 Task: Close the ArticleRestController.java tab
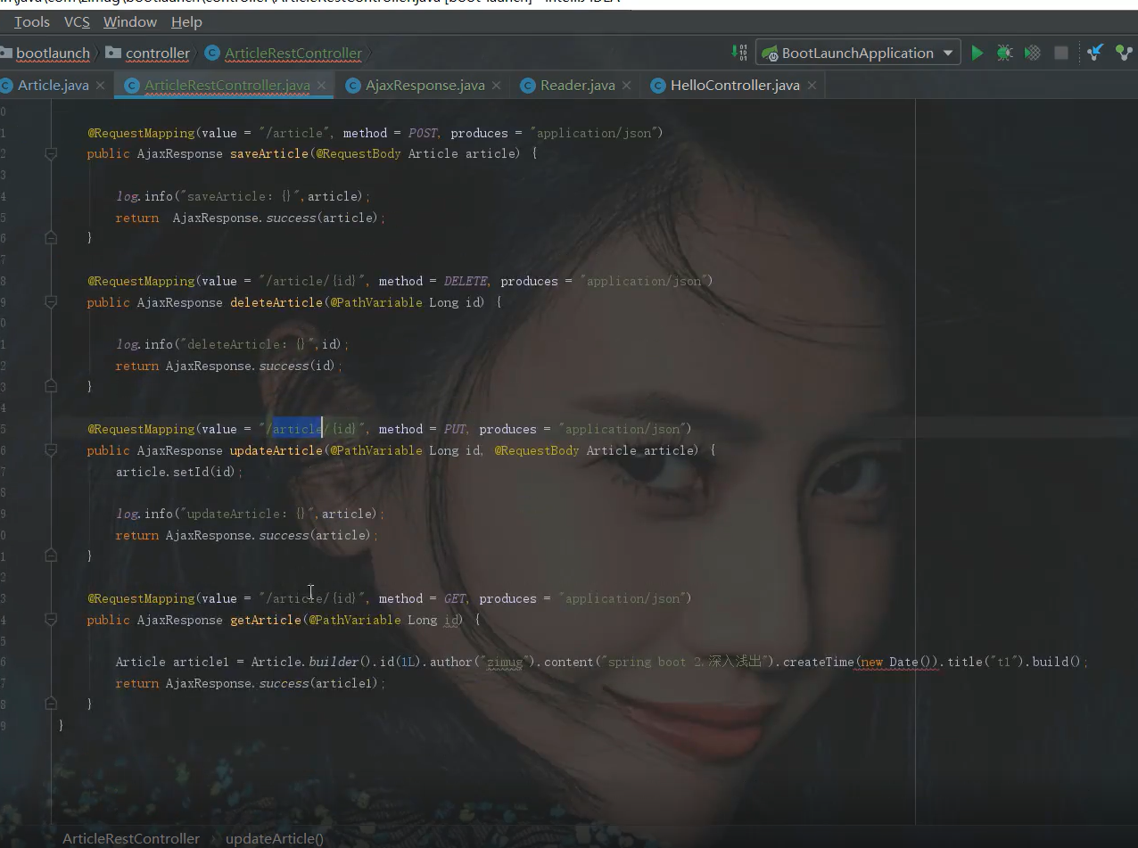[x=322, y=85]
